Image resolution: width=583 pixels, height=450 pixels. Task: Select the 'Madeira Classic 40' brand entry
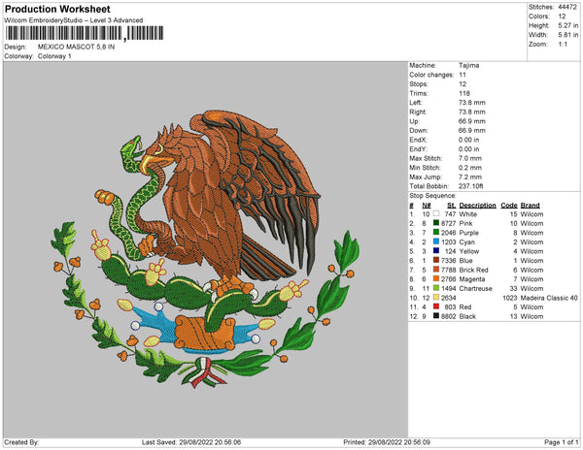[x=549, y=298]
